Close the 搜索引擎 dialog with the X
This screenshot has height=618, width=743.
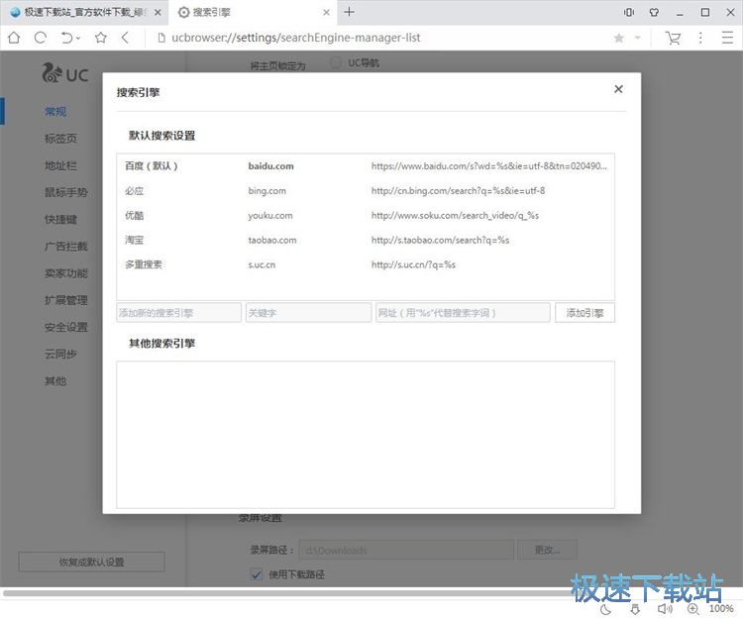(618, 89)
